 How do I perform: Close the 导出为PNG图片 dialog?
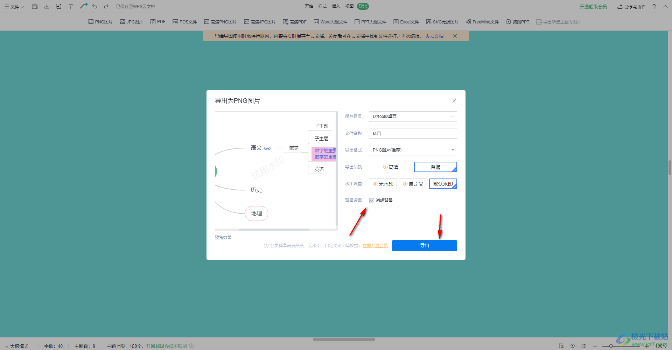(x=454, y=101)
